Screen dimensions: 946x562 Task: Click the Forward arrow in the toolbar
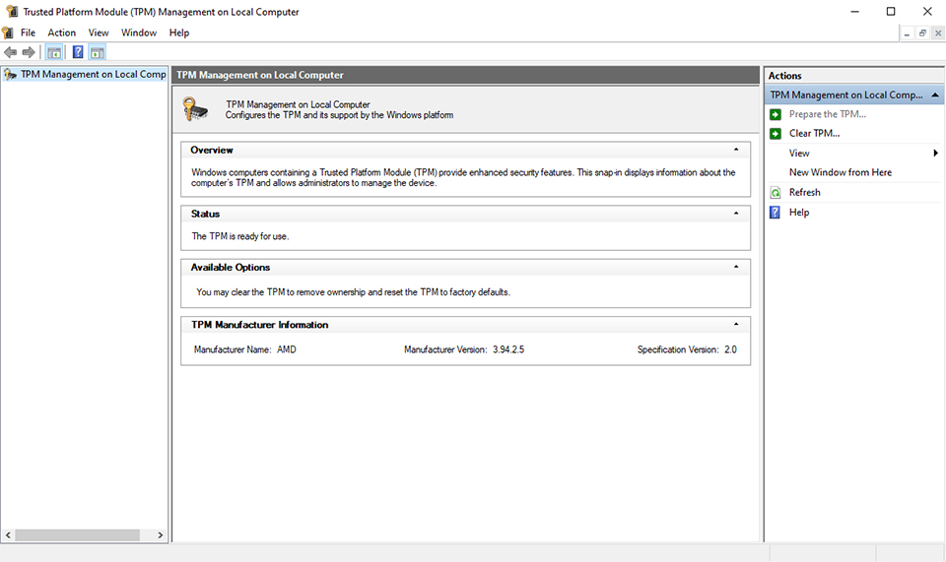[29, 52]
